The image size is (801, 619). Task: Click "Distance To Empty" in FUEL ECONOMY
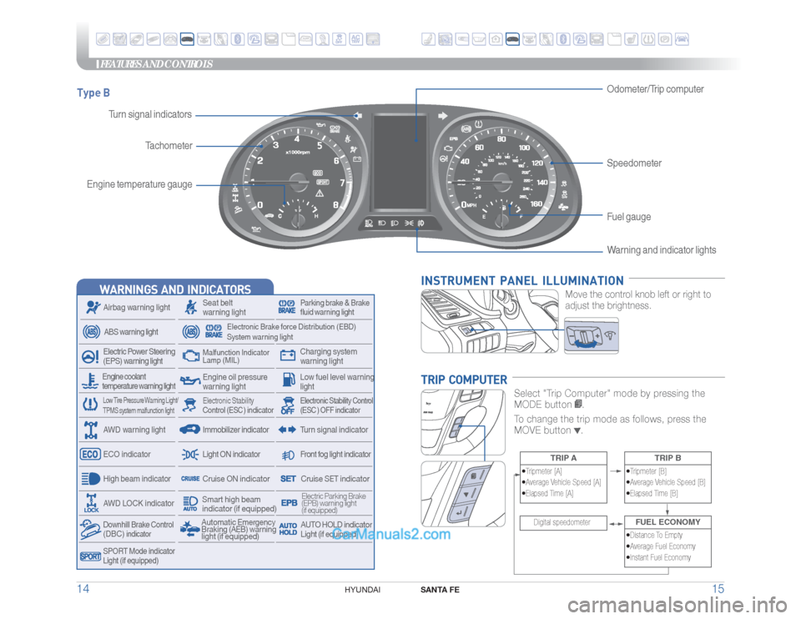[656, 535]
